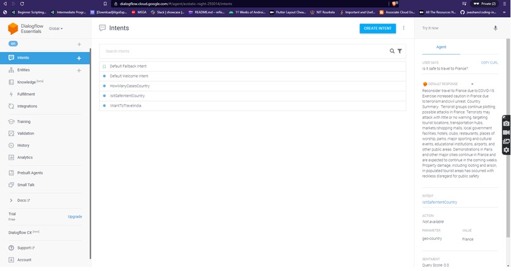This screenshot has height=271, width=511.
Task: Click the gallery icon in overlay
Action: click(x=506, y=141)
